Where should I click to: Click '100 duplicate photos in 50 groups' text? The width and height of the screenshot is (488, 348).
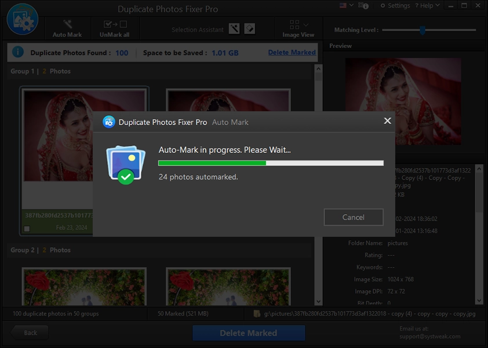click(56, 313)
